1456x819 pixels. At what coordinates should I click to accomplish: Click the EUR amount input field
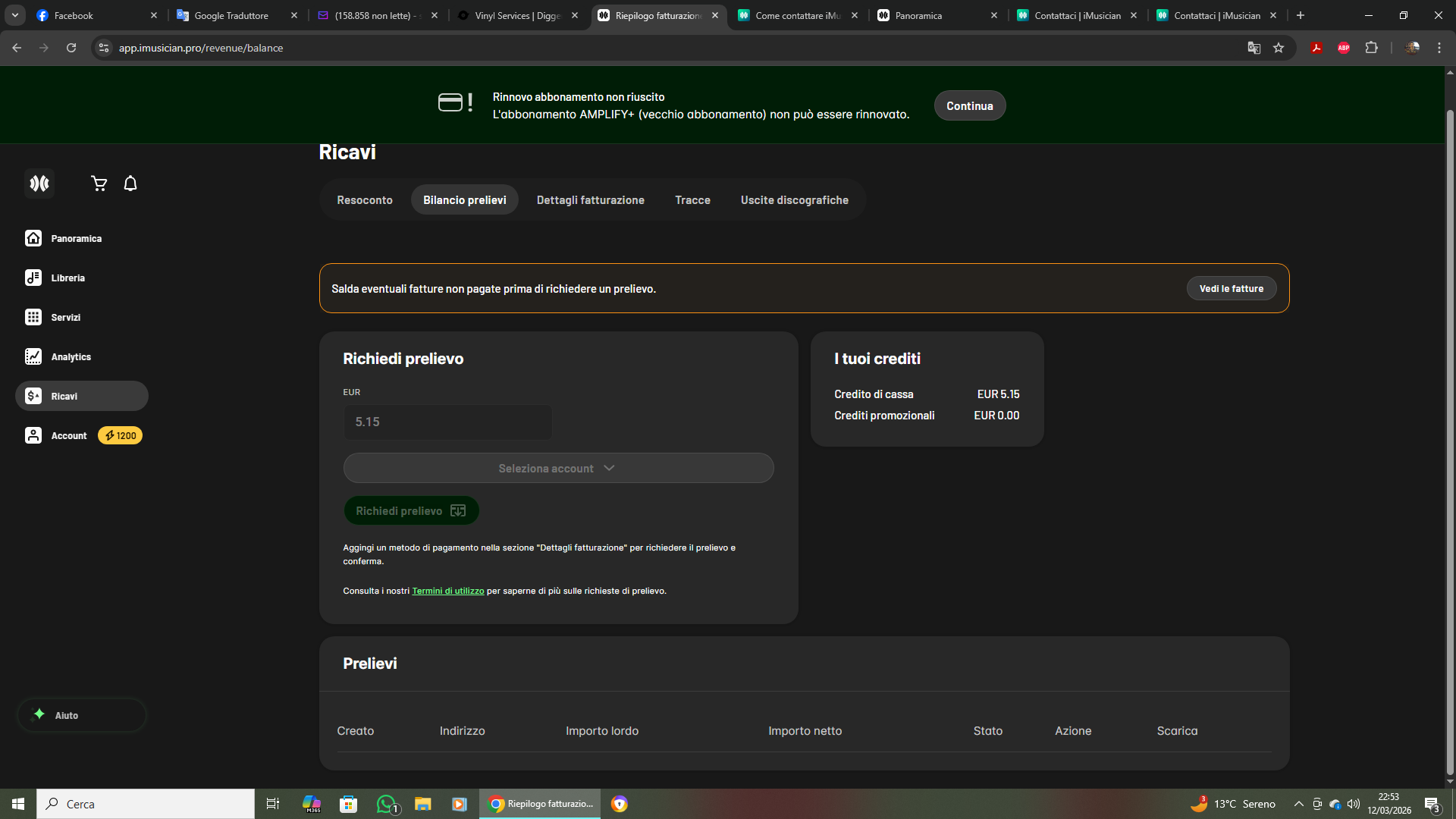(447, 422)
